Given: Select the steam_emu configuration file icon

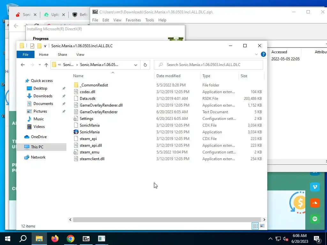Looking at the screenshot, I should 76,152.
